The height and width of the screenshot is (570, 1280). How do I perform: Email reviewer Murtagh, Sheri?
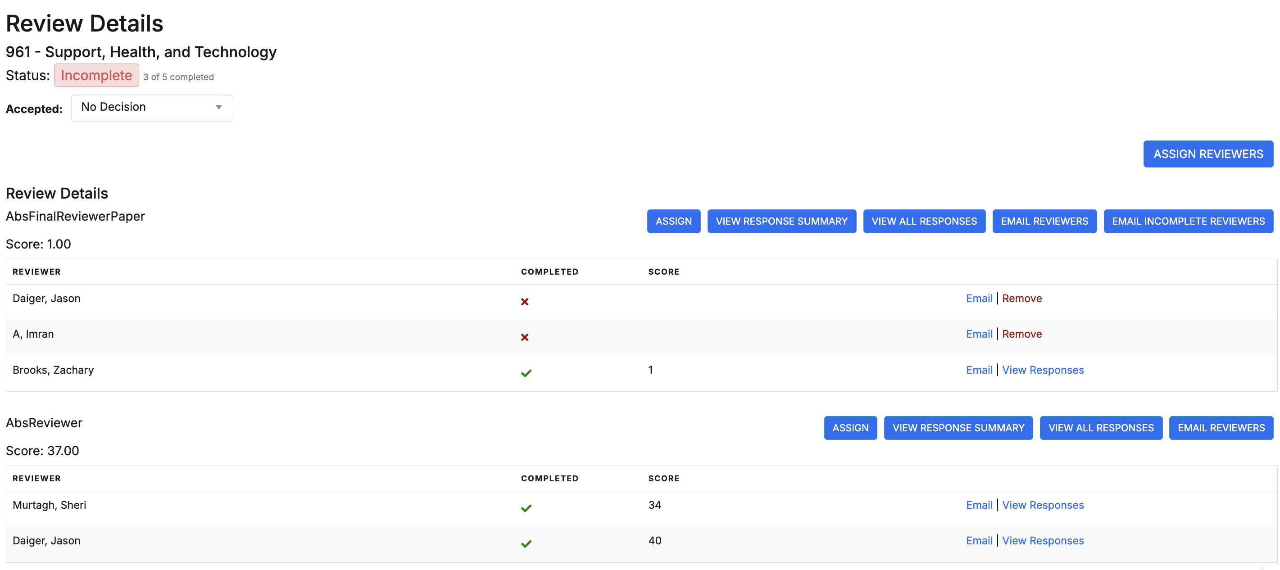click(x=979, y=505)
